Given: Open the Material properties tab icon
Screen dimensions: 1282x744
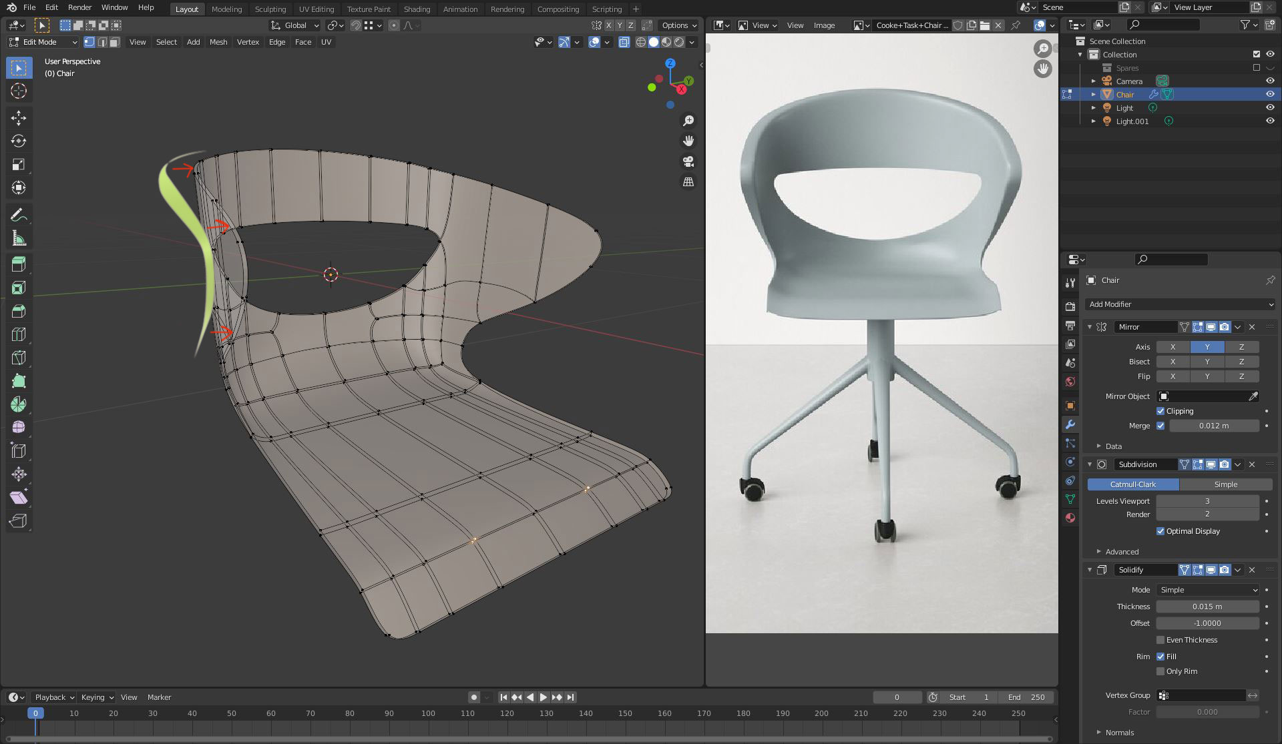Looking at the screenshot, I should pos(1070,518).
